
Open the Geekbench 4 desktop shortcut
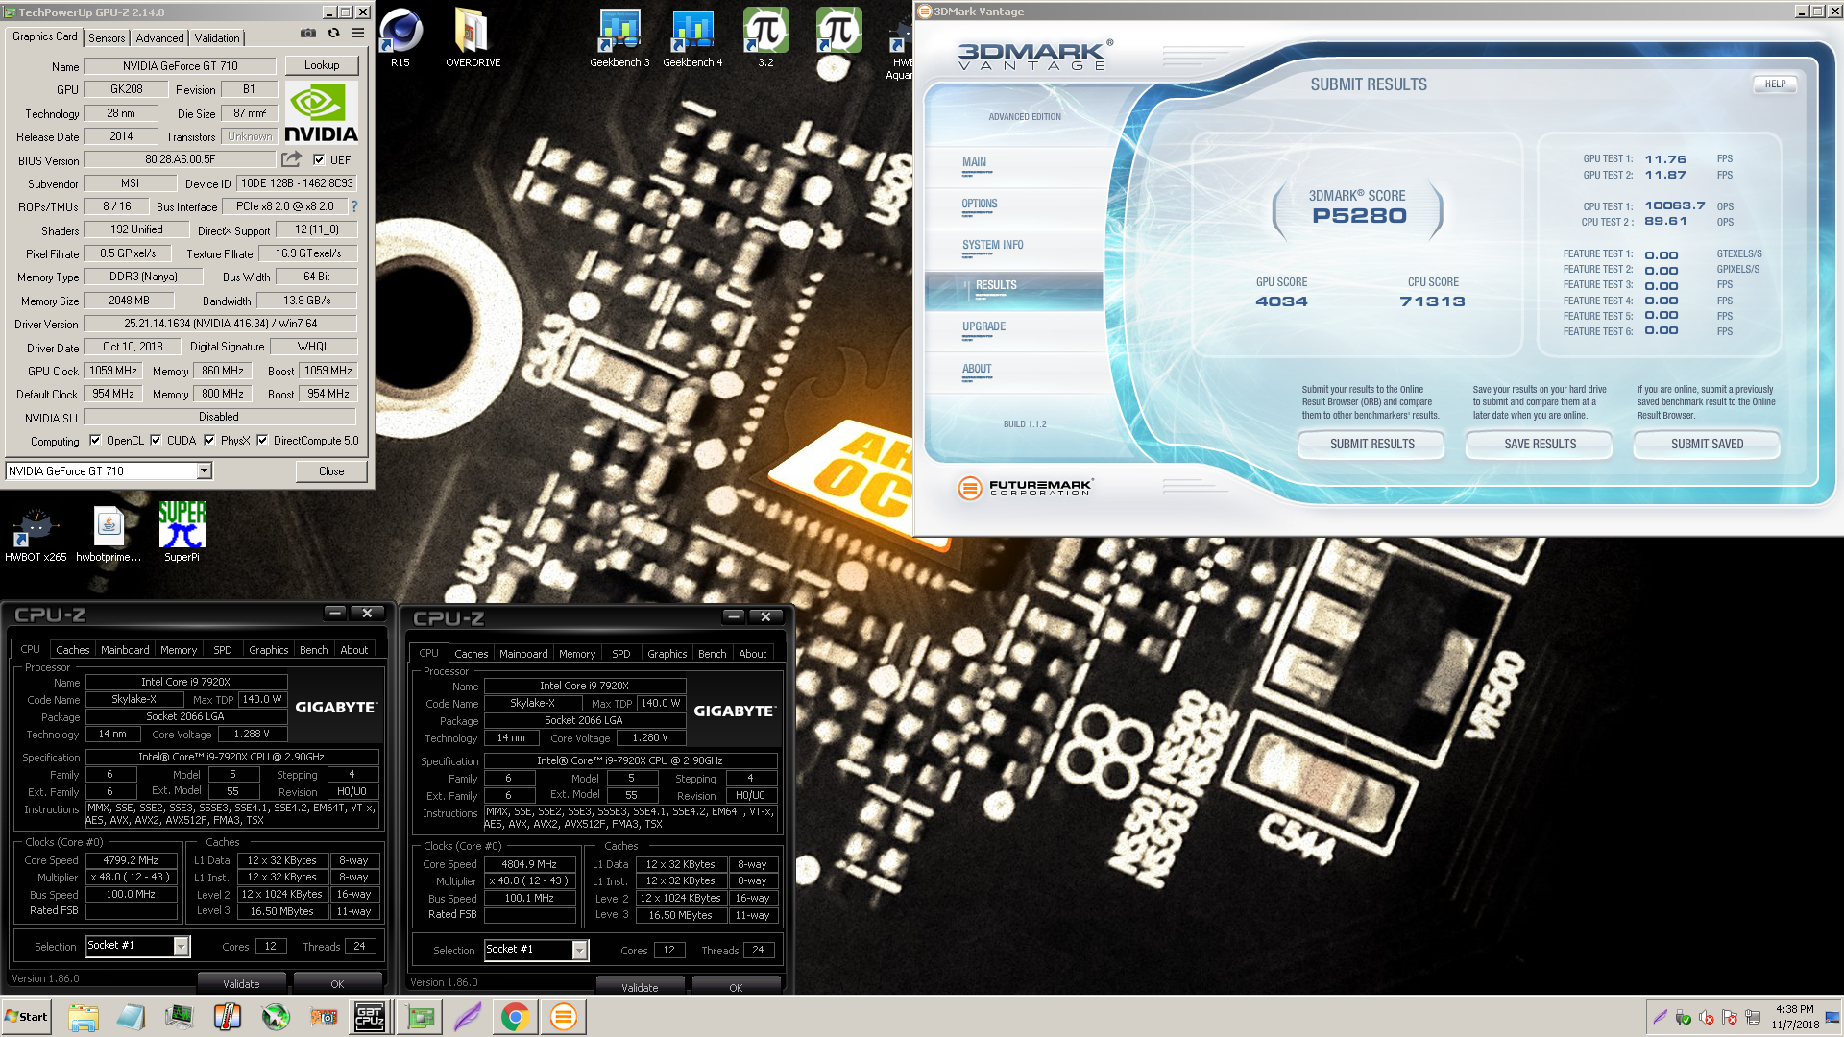(692, 38)
